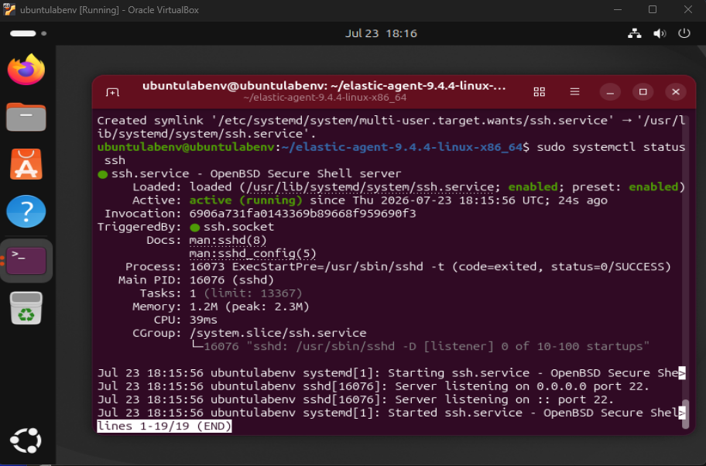Click the terminal vertical scrollbar thumb

685,413
